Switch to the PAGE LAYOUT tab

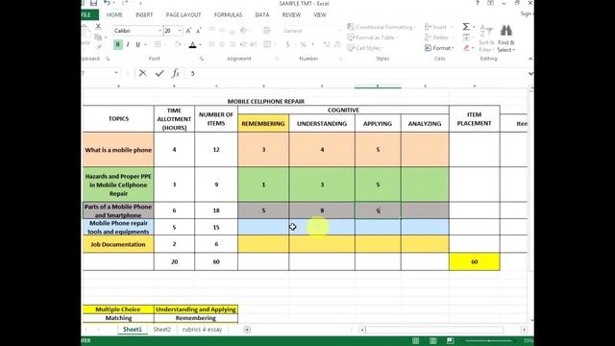click(x=184, y=15)
